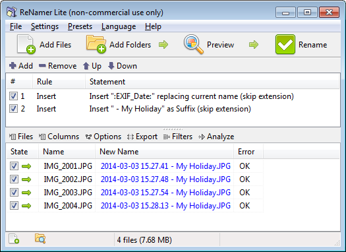
Task: Click the Add Folders label
Action: 130,45
